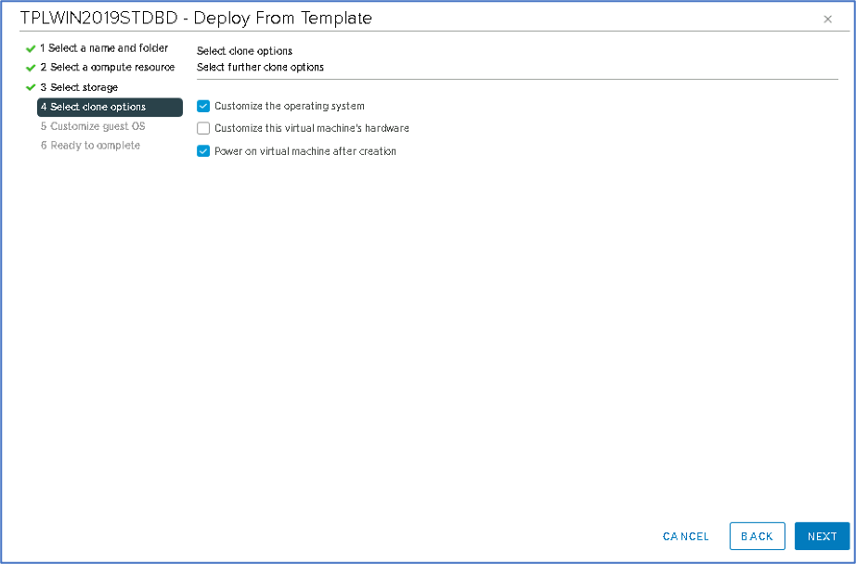The image size is (856, 564).
Task: Go to step 1 Select a name and folder
Action: click(104, 48)
